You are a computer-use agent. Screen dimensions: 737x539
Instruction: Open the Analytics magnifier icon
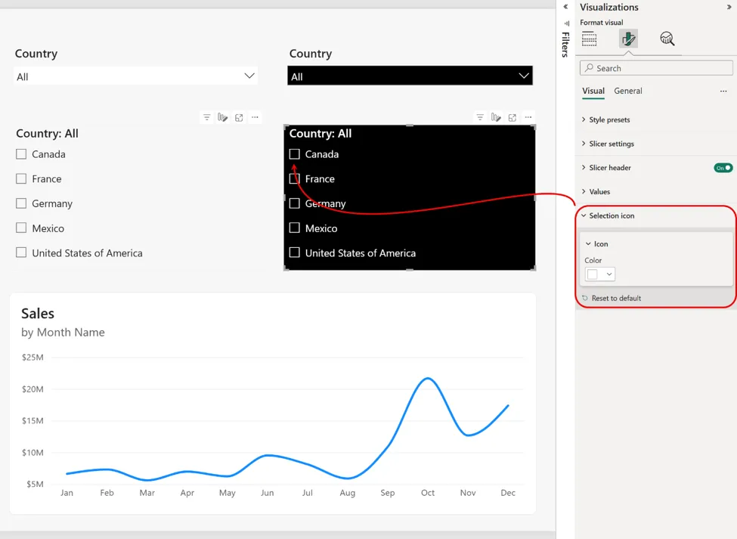(x=667, y=39)
